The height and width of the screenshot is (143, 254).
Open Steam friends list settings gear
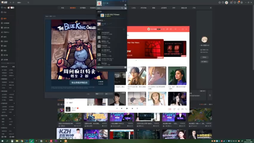125,5
